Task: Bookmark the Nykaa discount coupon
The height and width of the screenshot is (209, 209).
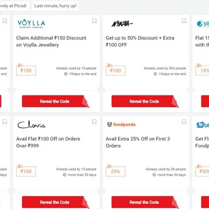Action: point(184,21)
